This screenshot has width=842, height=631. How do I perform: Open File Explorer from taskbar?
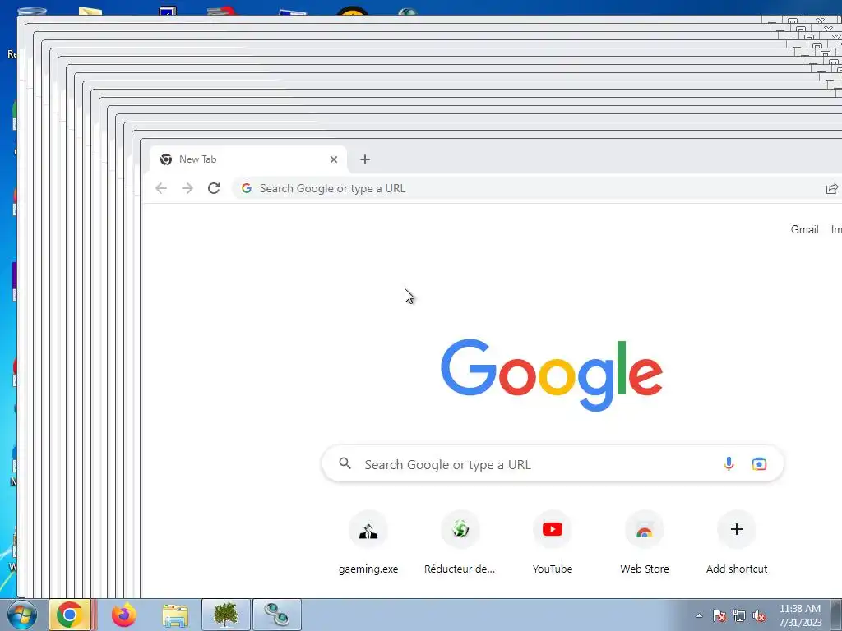tap(175, 615)
